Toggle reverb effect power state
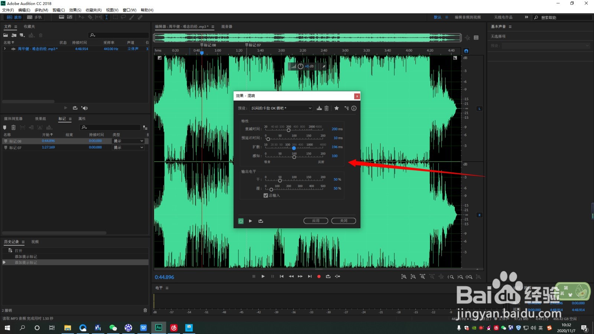This screenshot has width=594, height=334. coord(241,221)
